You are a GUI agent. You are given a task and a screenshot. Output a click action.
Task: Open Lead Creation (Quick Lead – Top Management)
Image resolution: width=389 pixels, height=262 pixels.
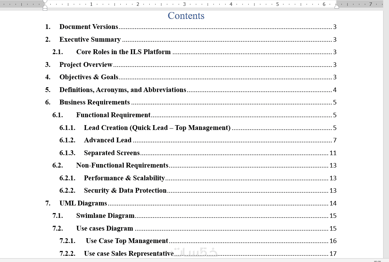click(x=198, y=128)
